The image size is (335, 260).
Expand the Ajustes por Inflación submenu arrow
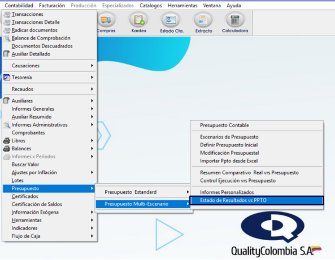pos(92,172)
